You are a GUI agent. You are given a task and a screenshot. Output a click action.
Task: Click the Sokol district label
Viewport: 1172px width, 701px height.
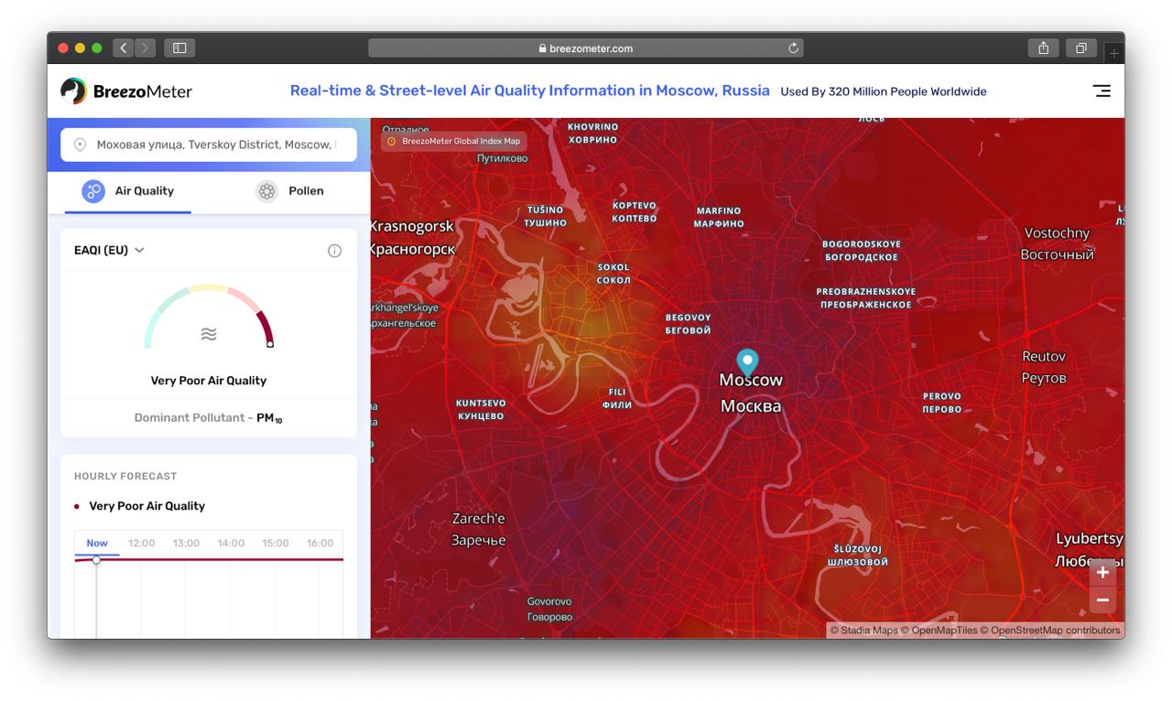coord(613,274)
